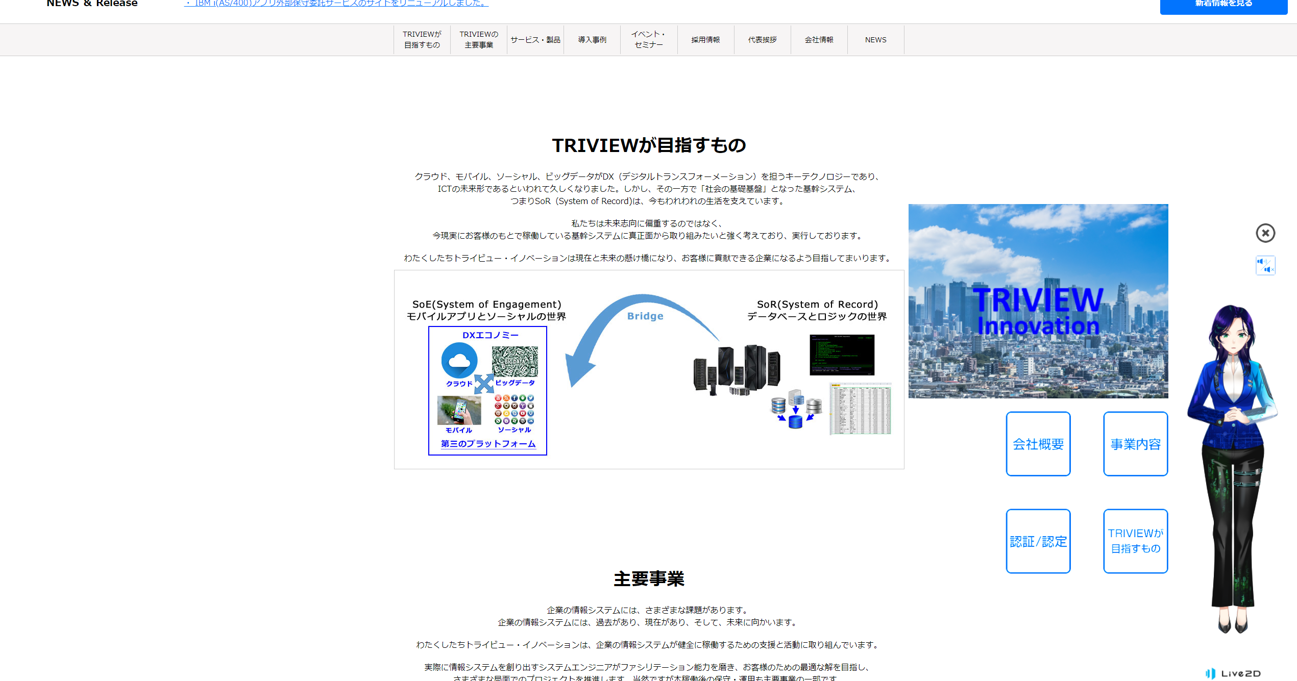The width and height of the screenshot is (1297, 681).
Task: Select 採用情報 in the navigation bar
Action: 706,40
